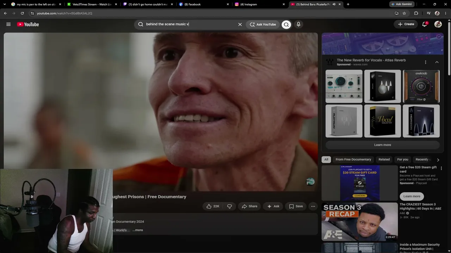Open the Season 3 Recap video thumbnail
The height and width of the screenshot is (253, 451).
click(360, 221)
